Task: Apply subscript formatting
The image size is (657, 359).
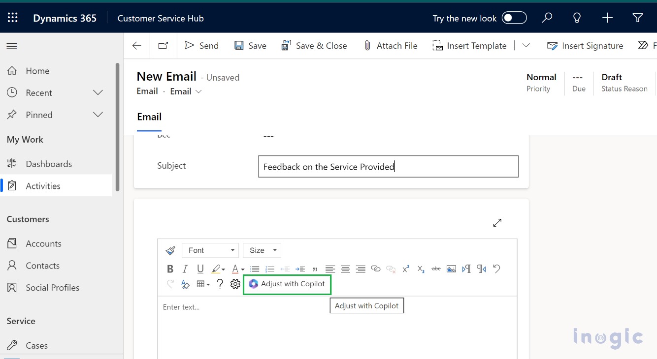Action: 421,269
